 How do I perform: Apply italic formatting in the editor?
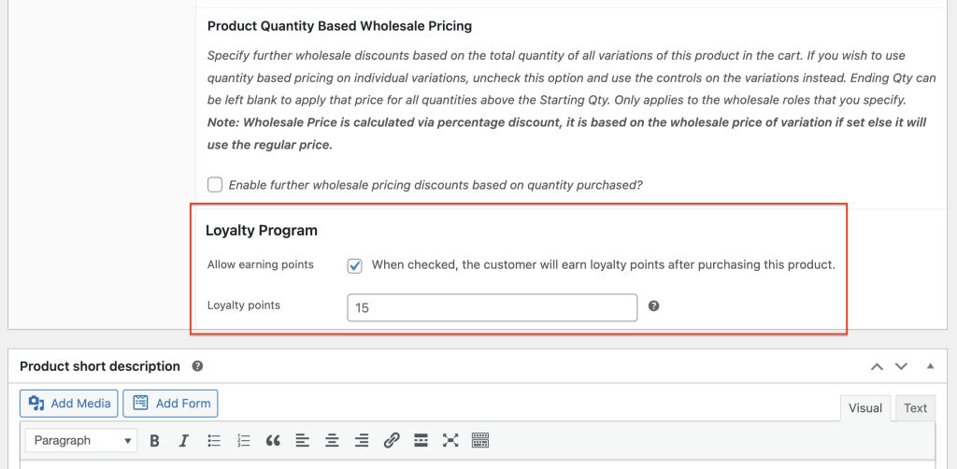(x=184, y=441)
